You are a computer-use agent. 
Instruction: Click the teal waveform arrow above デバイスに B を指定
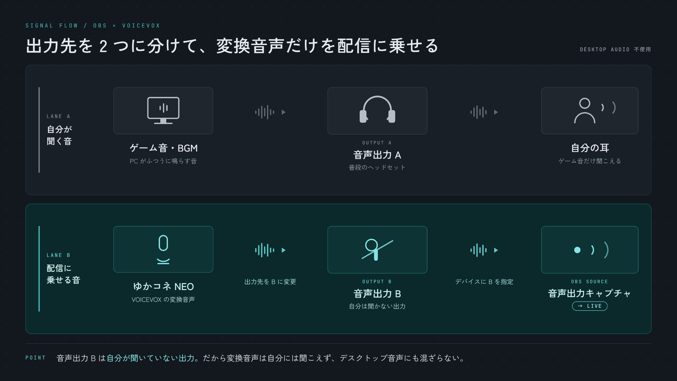(x=484, y=250)
